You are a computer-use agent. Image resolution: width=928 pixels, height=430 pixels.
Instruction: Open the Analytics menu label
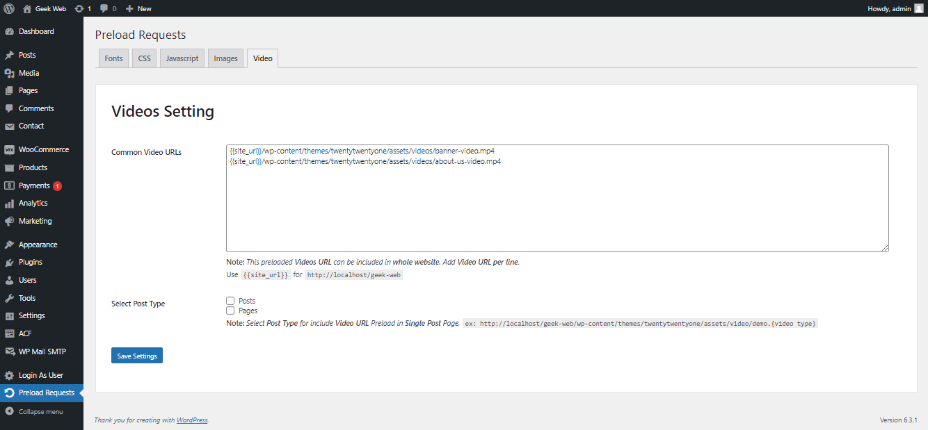33,203
